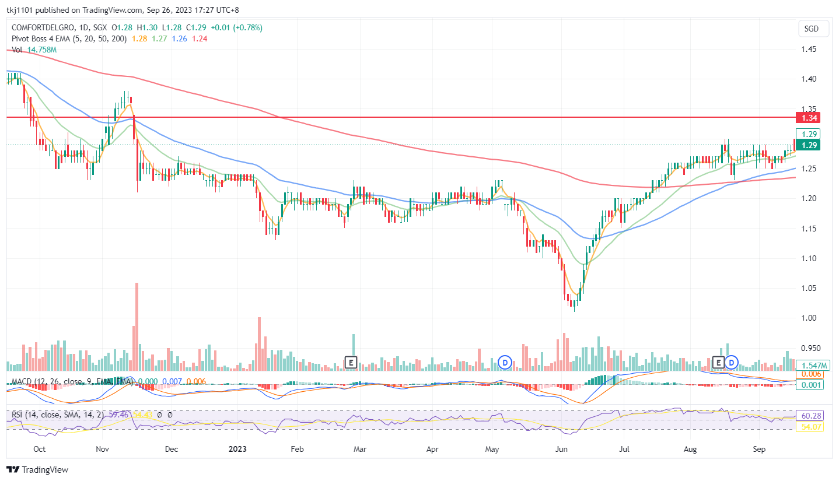Image resolution: width=839 pixels, height=481 pixels.
Task: Click the Jun label on time axis
Action: pyautogui.click(x=561, y=450)
